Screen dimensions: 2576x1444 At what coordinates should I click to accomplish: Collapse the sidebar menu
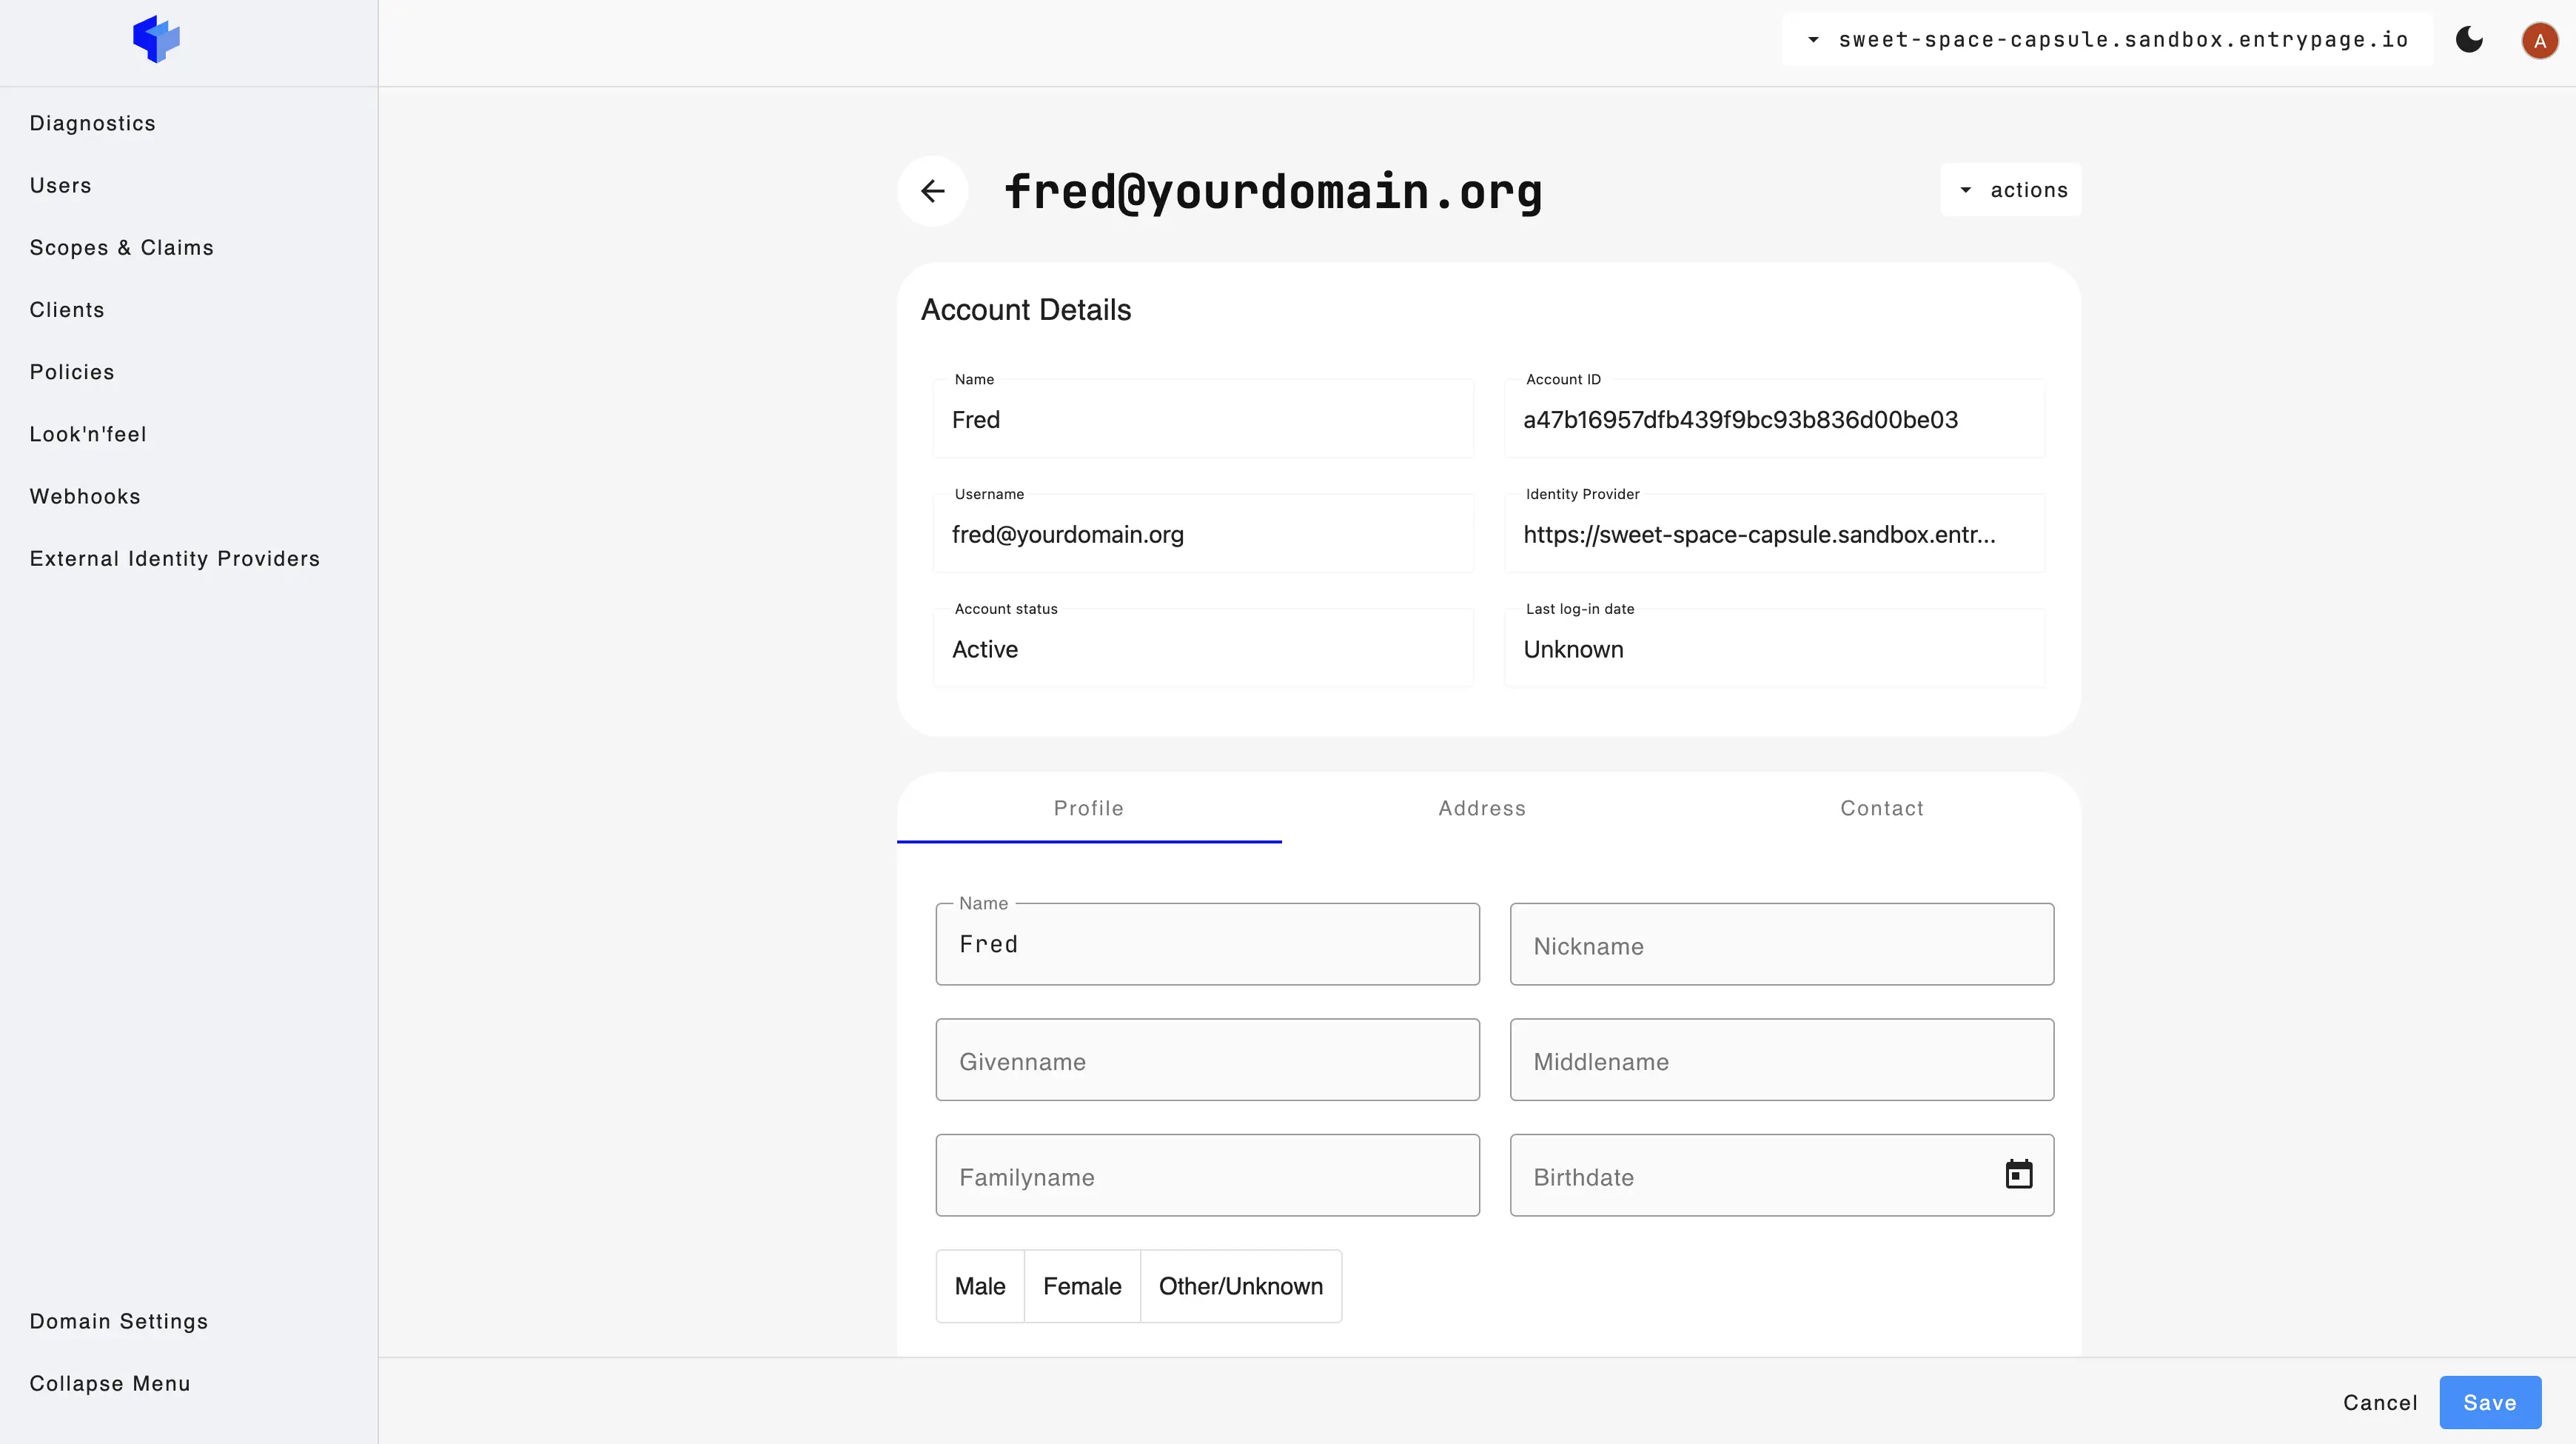[110, 1383]
